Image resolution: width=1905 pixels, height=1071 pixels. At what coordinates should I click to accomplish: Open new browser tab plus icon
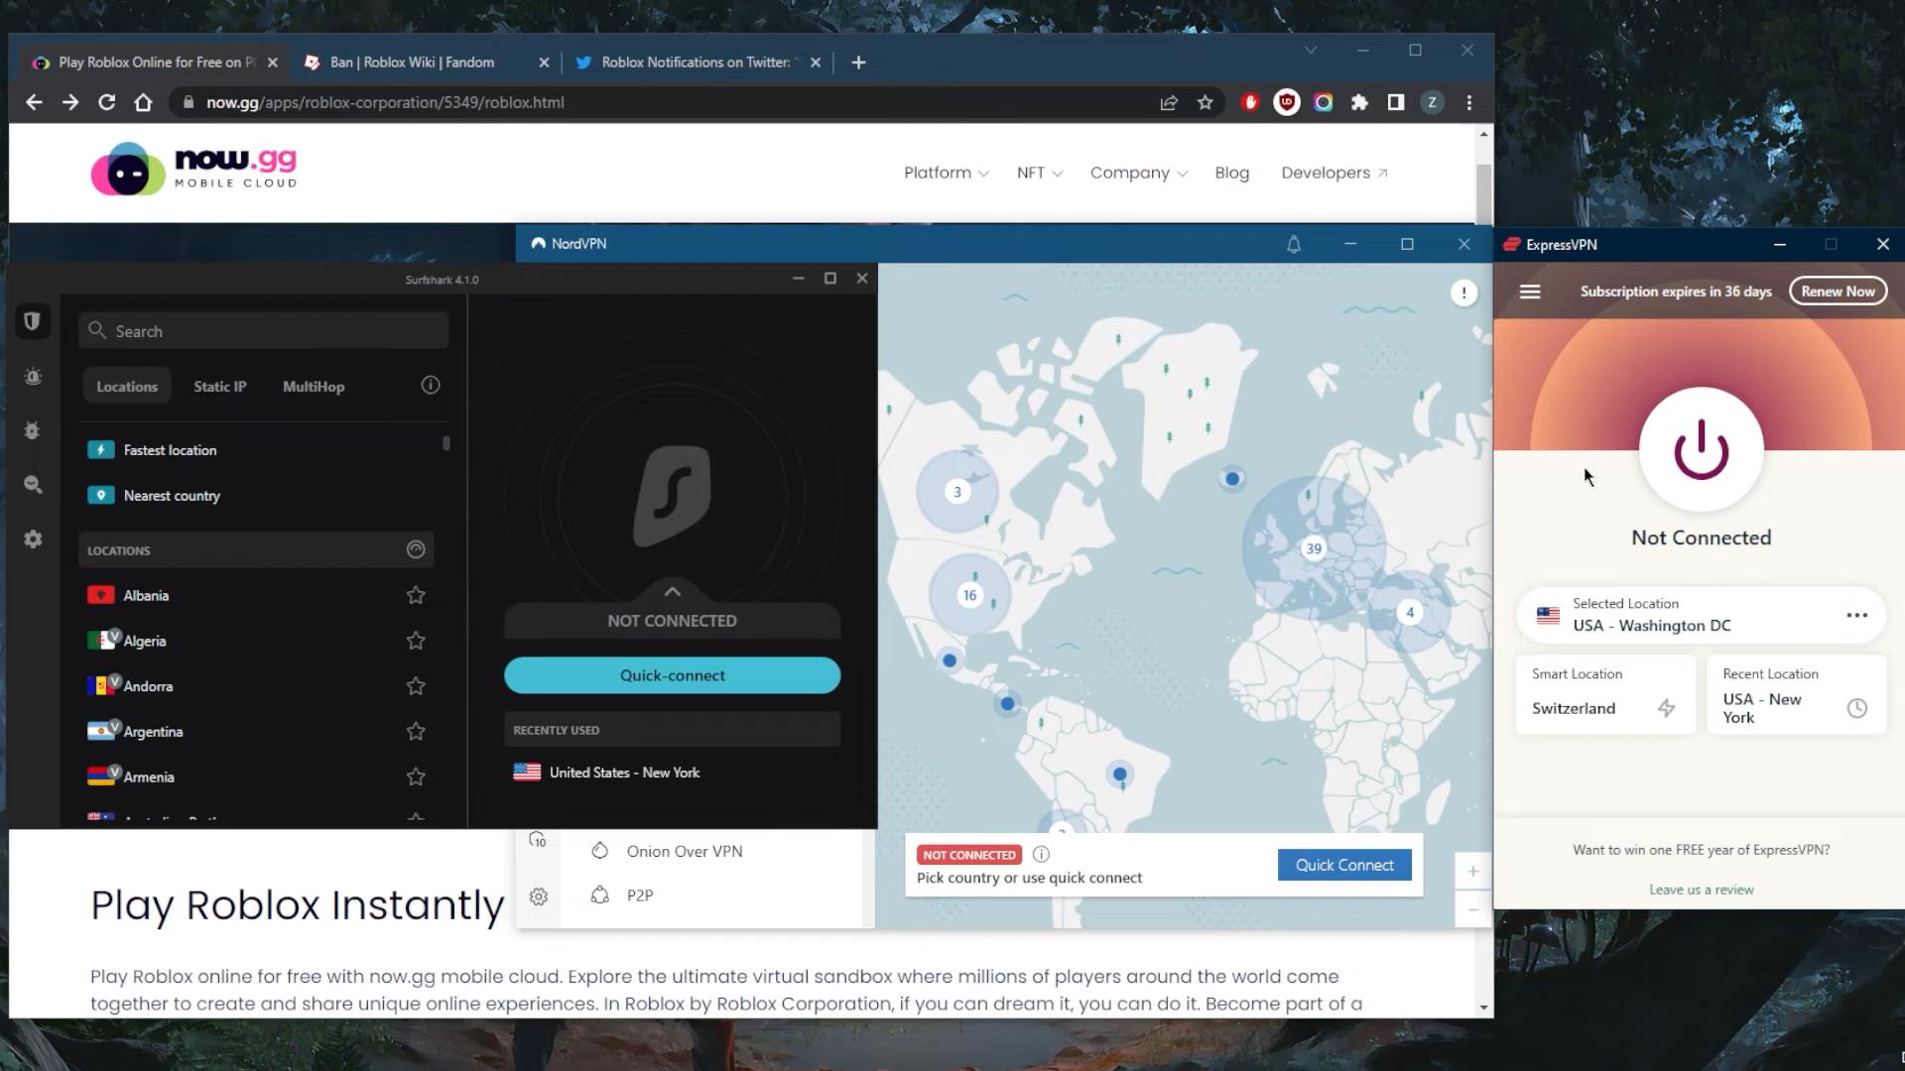coord(858,62)
